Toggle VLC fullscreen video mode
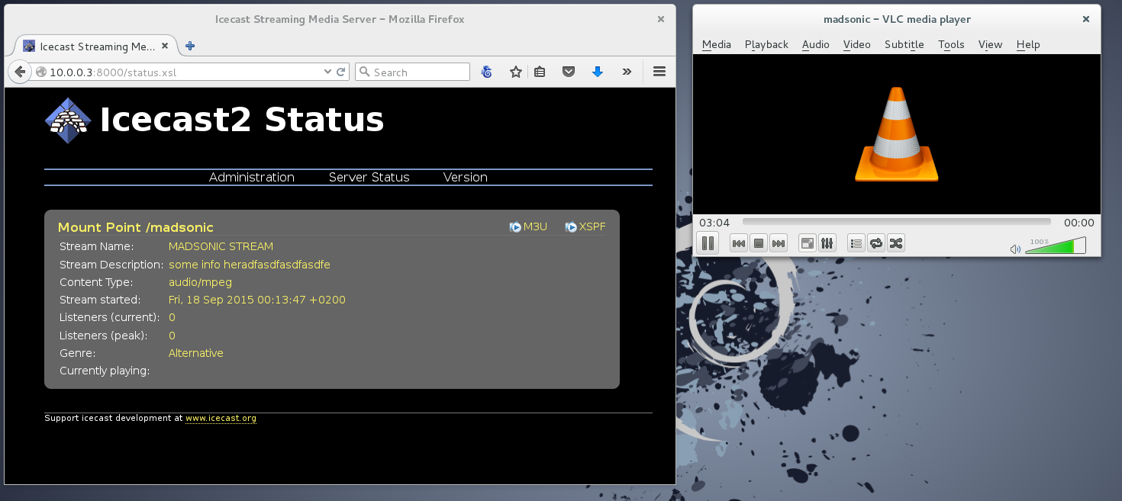Image resolution: width=1122 pixels, height=501 pixels. 807,243
